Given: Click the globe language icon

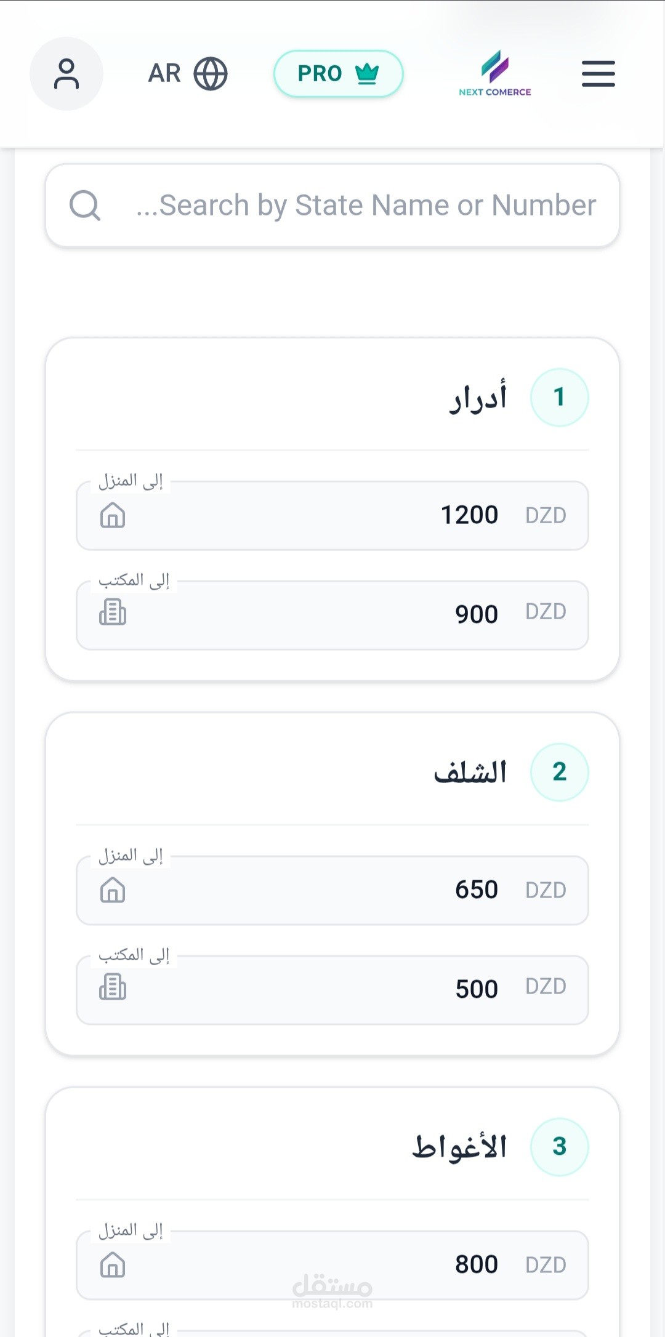Looking at the screenshot, I should 211,74.
